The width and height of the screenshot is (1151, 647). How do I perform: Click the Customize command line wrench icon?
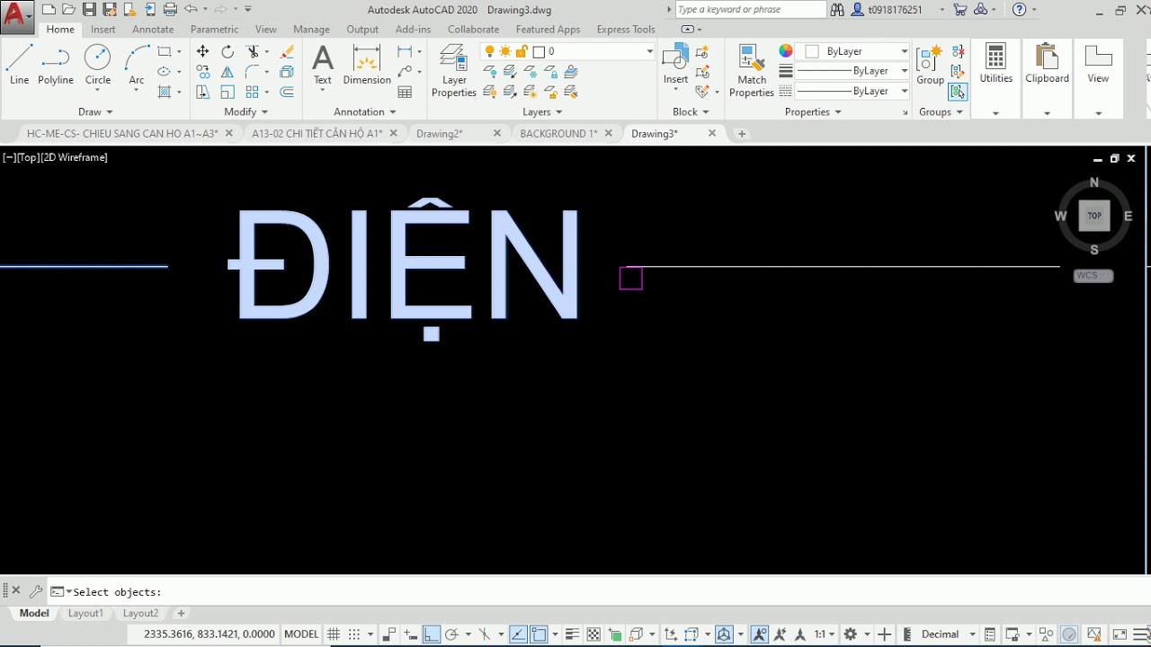pyautogui.click(x=36, y=591)
